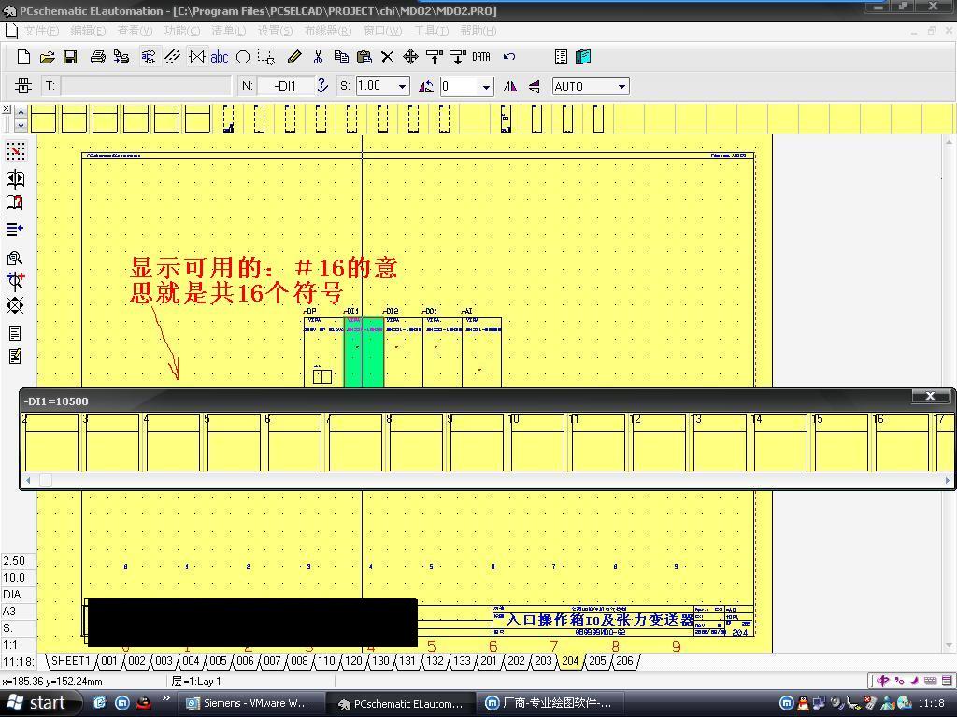This screenshot has height=717, width=957.
Task: Open the symbol menu icon left of T:
Action: (x=23, y=86)
